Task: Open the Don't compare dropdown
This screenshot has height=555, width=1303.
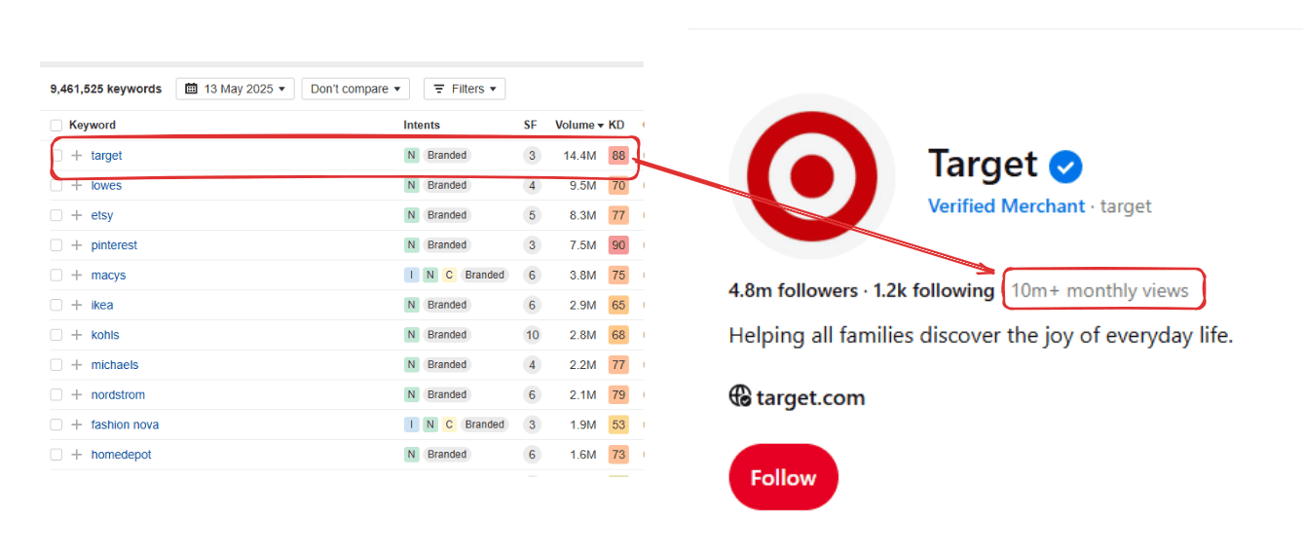Action: point(355,89)
